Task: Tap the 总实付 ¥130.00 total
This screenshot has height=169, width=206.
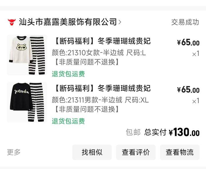Action: click(172, 132)
